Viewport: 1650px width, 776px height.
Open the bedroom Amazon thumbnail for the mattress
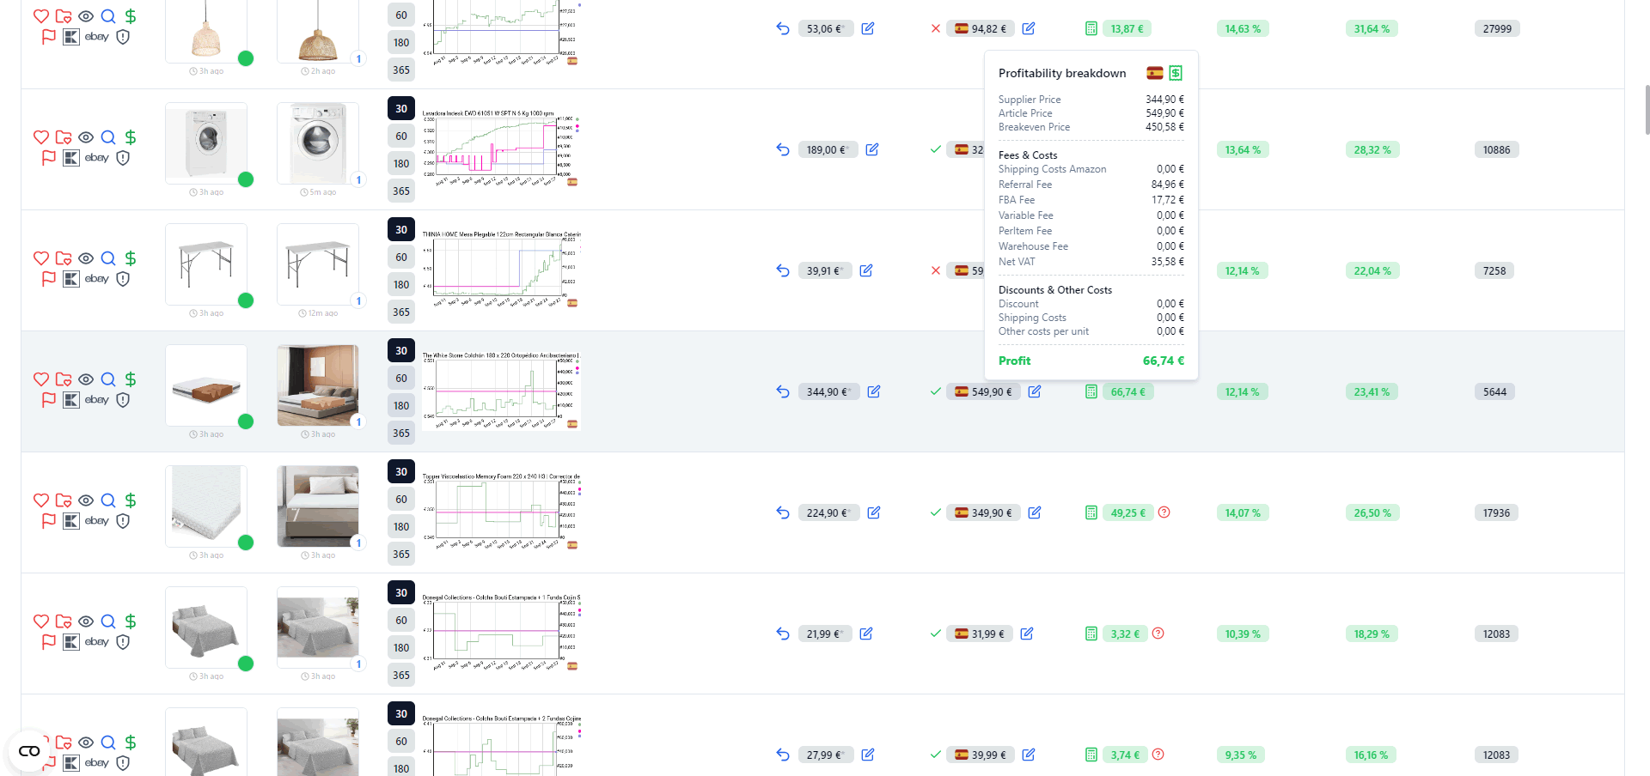tap(318, 385)
